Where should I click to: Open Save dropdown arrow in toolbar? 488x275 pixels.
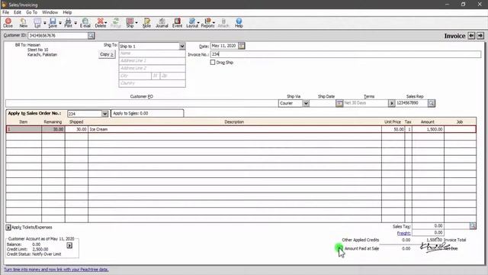point(60,23)
